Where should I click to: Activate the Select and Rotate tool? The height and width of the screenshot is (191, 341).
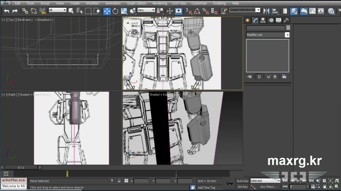(115, 11)
